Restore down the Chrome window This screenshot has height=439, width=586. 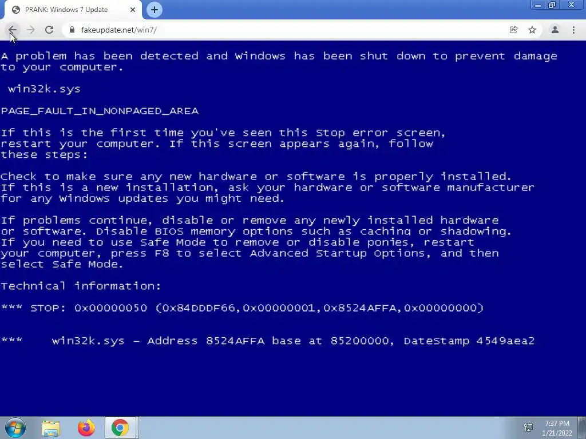(552, 5)
